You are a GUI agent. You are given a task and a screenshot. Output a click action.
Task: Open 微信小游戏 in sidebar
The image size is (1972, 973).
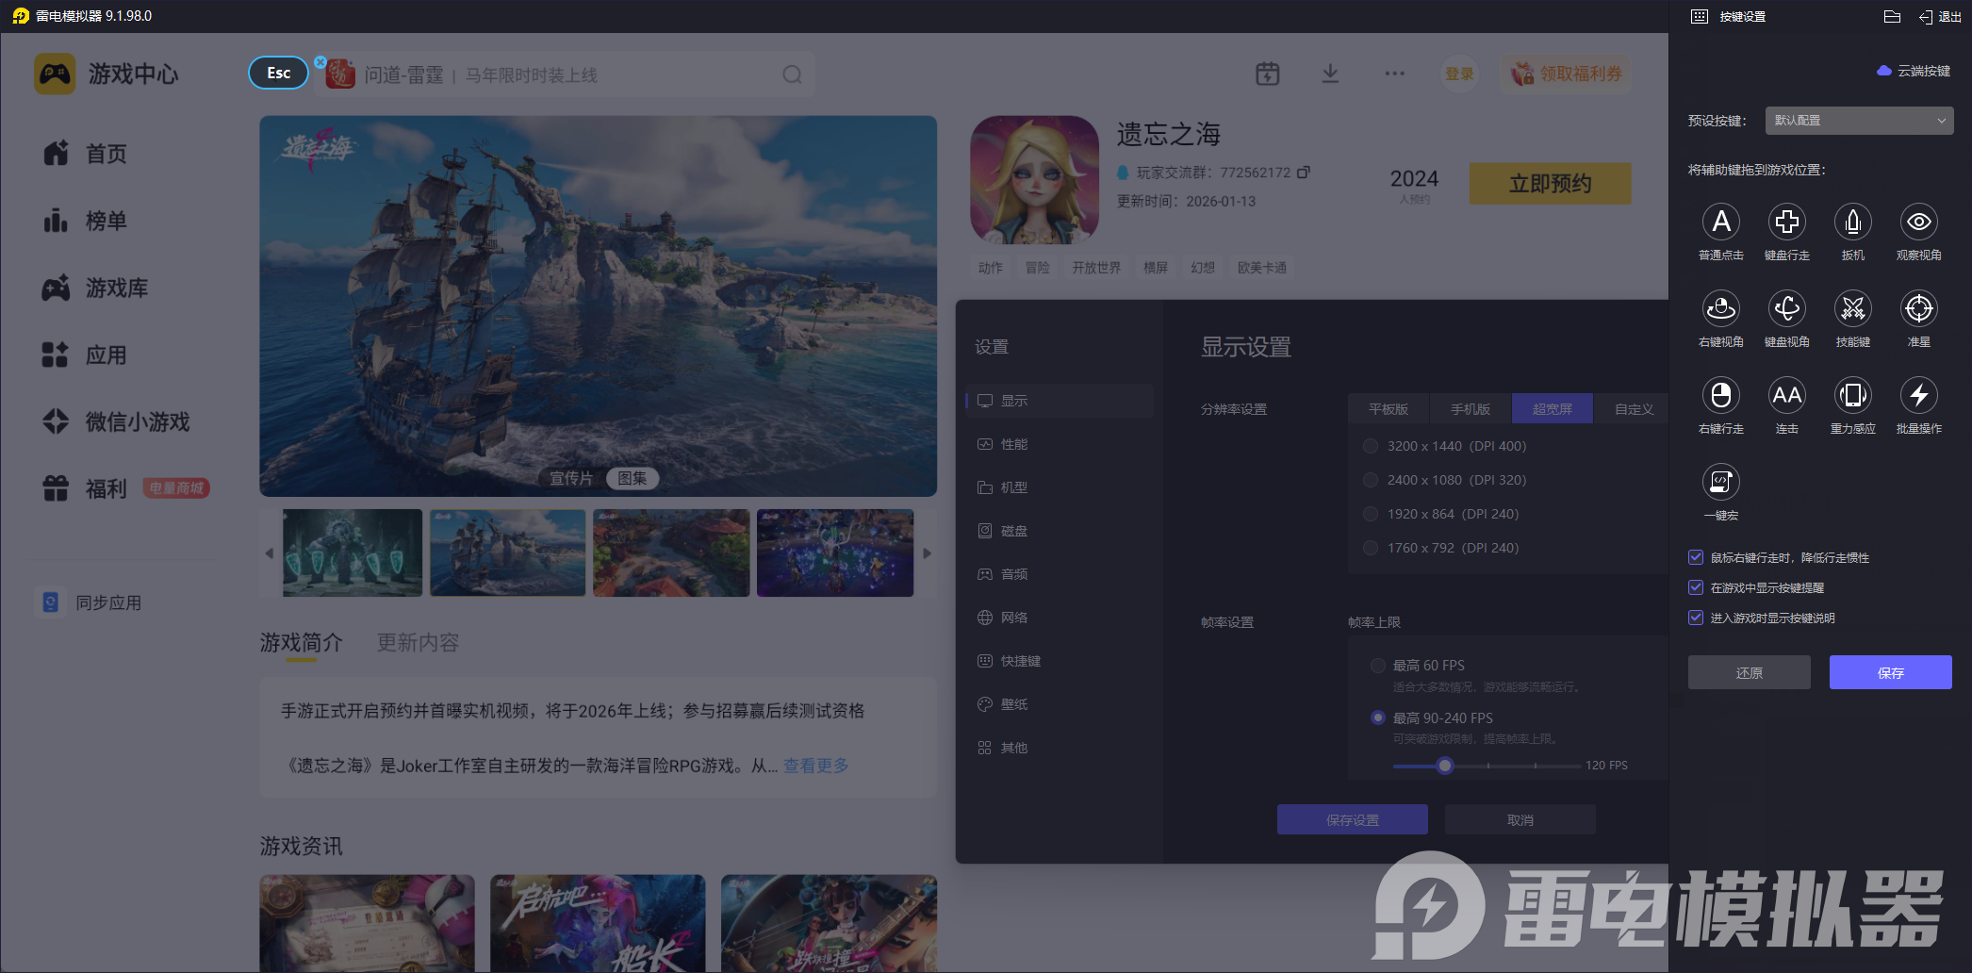coord(116,421)
